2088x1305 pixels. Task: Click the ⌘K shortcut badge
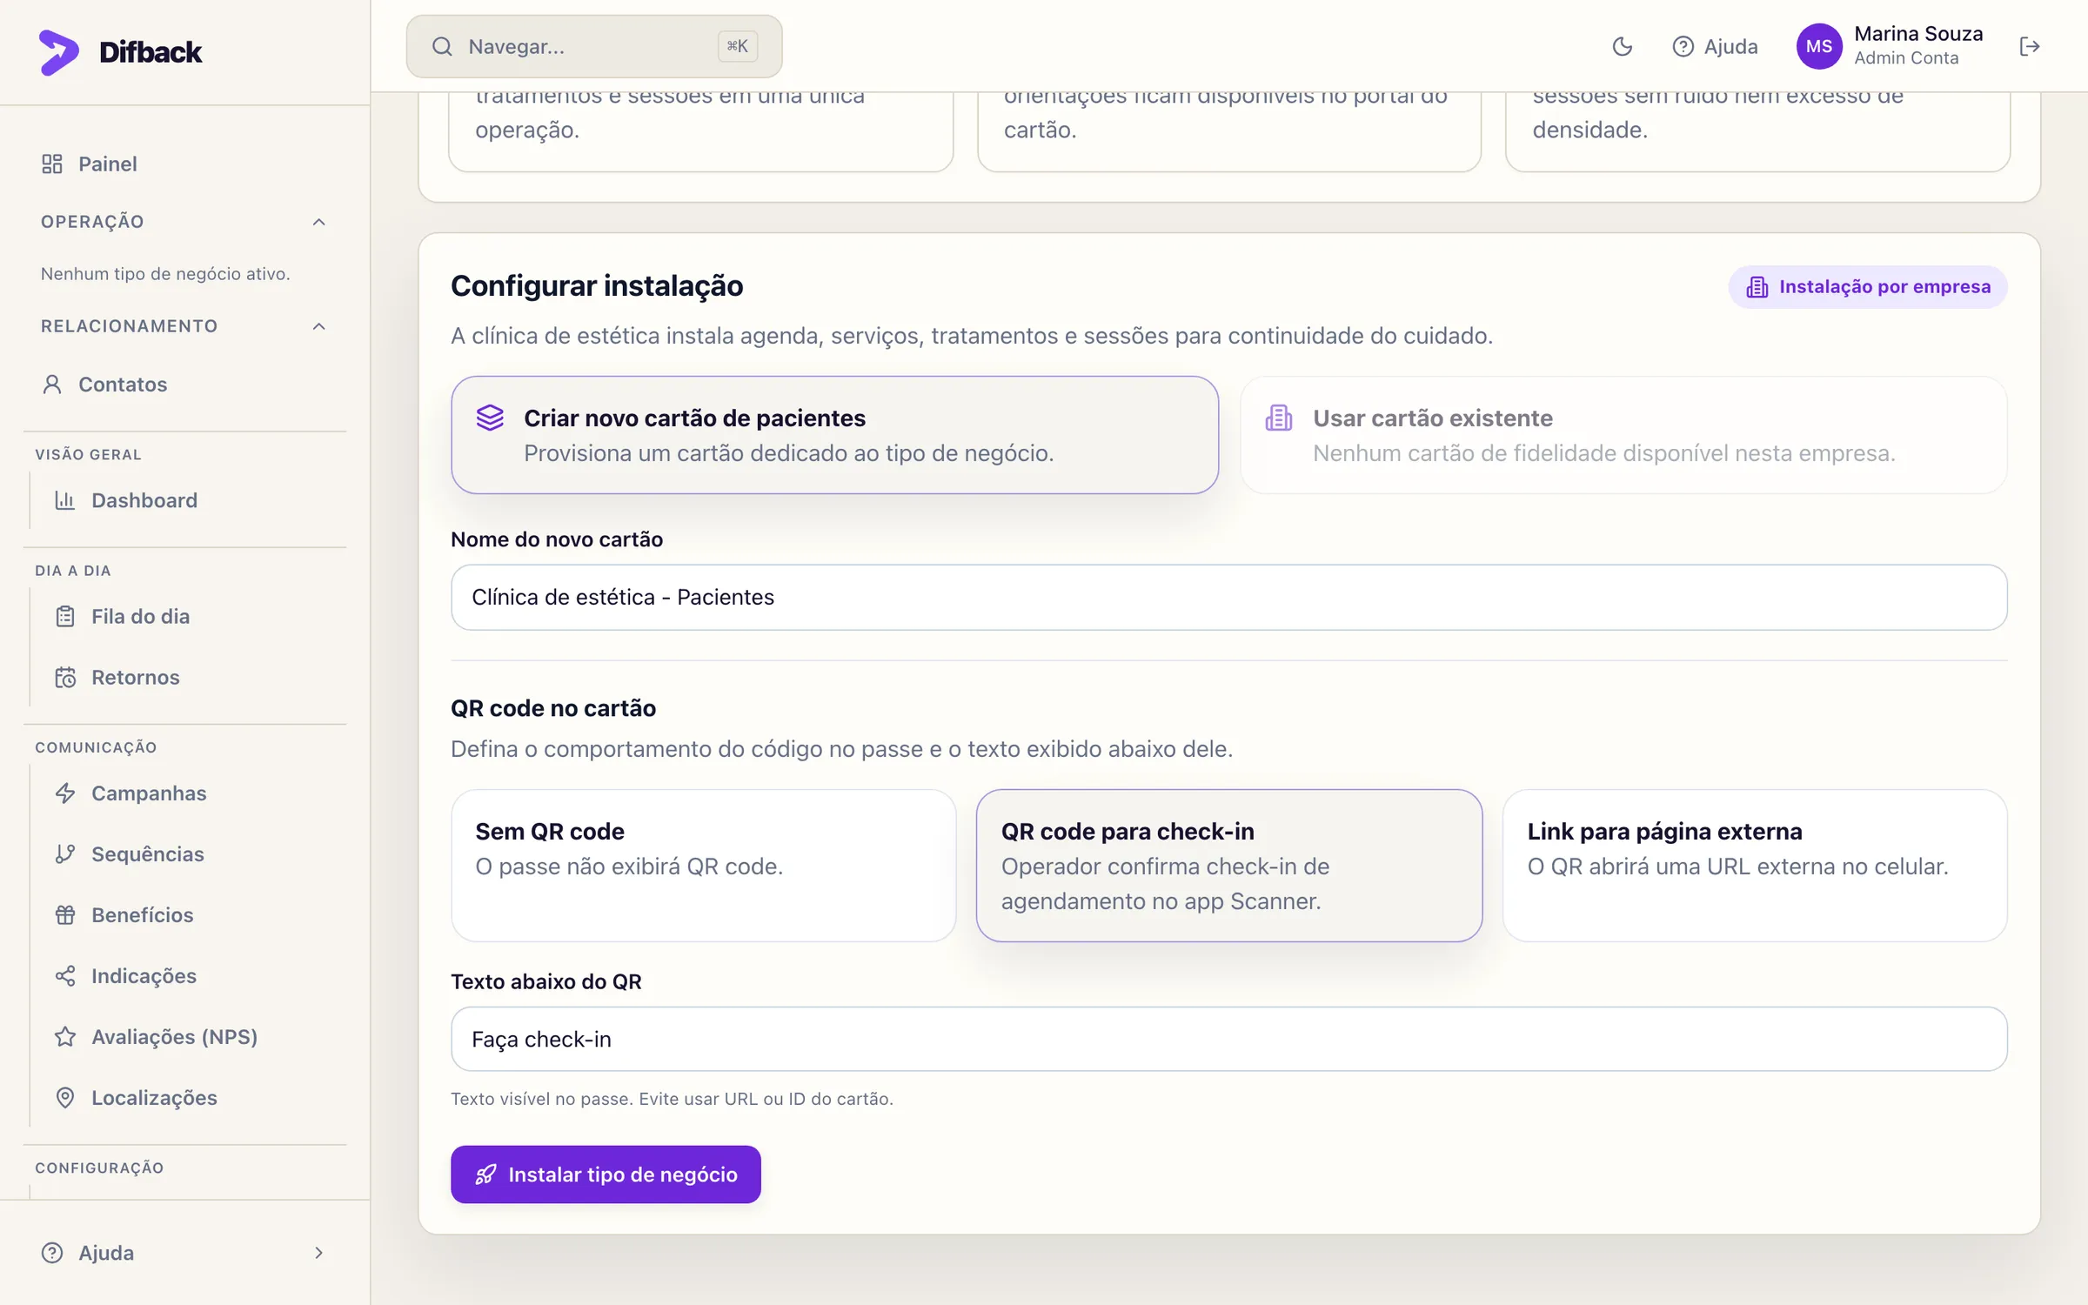coord(737,46)
